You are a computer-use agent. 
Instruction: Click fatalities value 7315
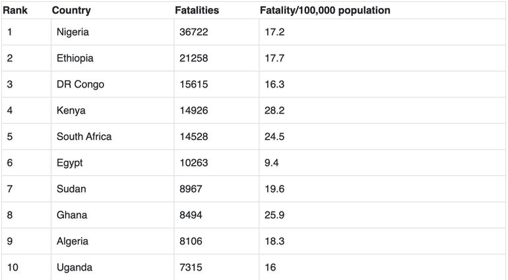pyautogui.click(x=191, y=267)
